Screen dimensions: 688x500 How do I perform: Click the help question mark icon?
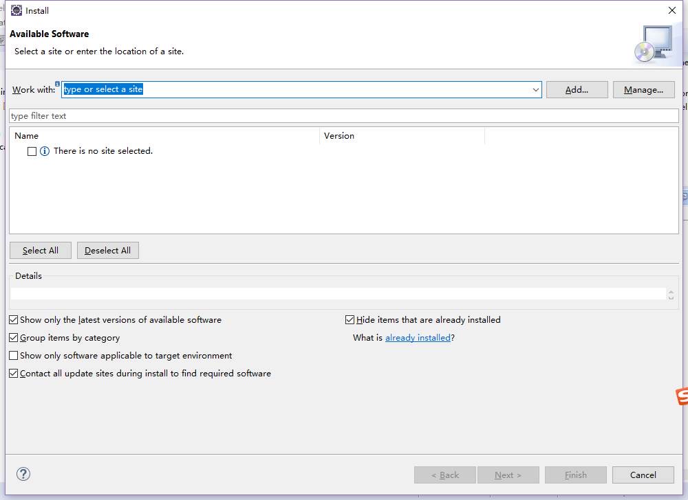(23, 474)
